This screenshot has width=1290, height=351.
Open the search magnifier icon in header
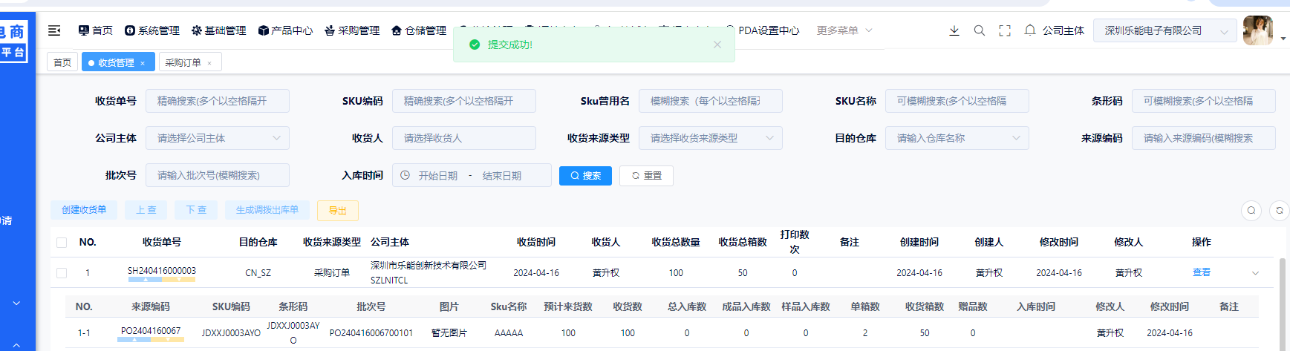pos(980,30)
